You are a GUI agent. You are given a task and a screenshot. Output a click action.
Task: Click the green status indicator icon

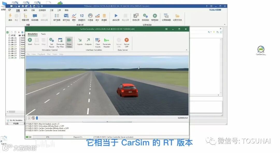[x=27, y=137]
